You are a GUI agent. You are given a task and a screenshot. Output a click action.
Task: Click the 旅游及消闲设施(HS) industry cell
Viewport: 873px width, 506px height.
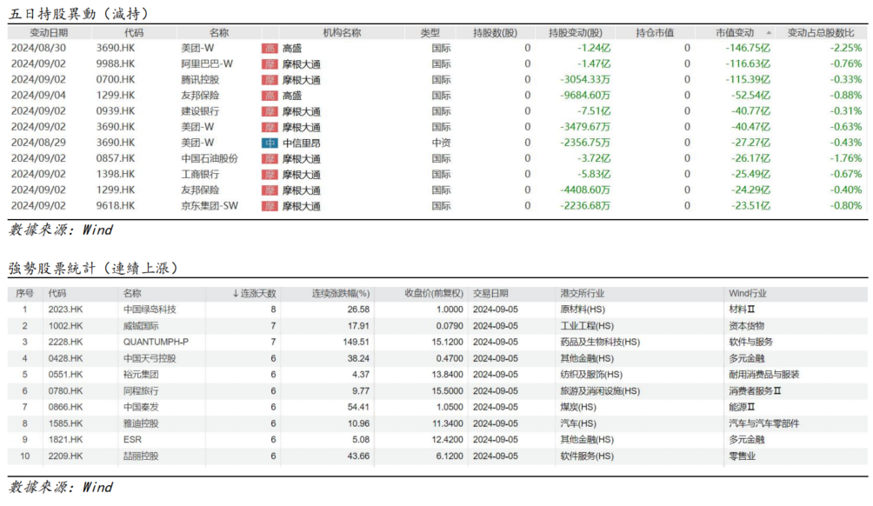point(600,391)
